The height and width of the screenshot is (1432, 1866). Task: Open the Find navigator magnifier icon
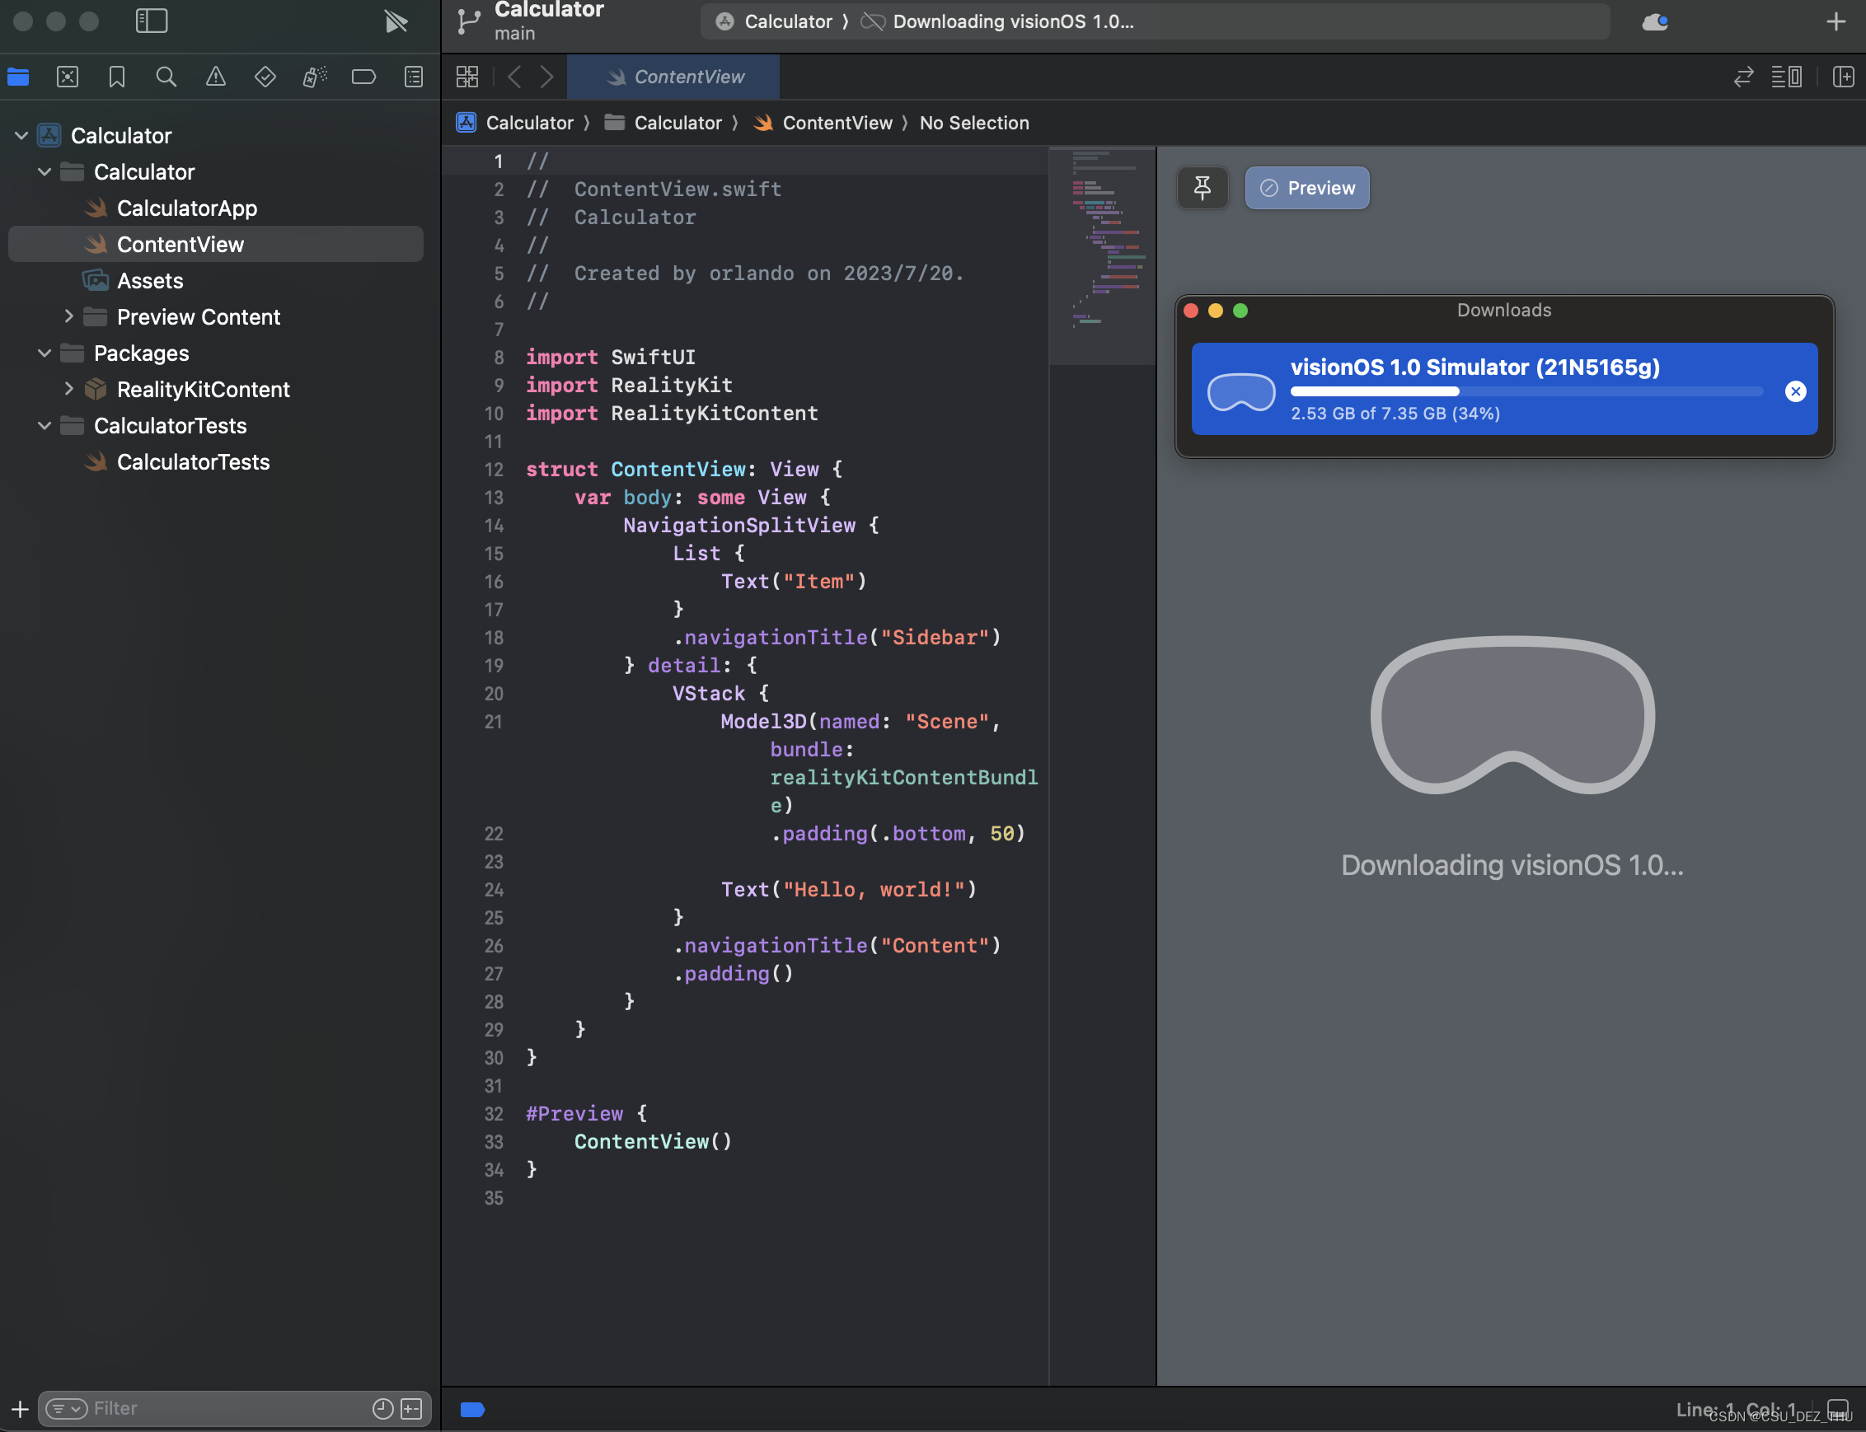pyautogui.click(x=166, y=77)
